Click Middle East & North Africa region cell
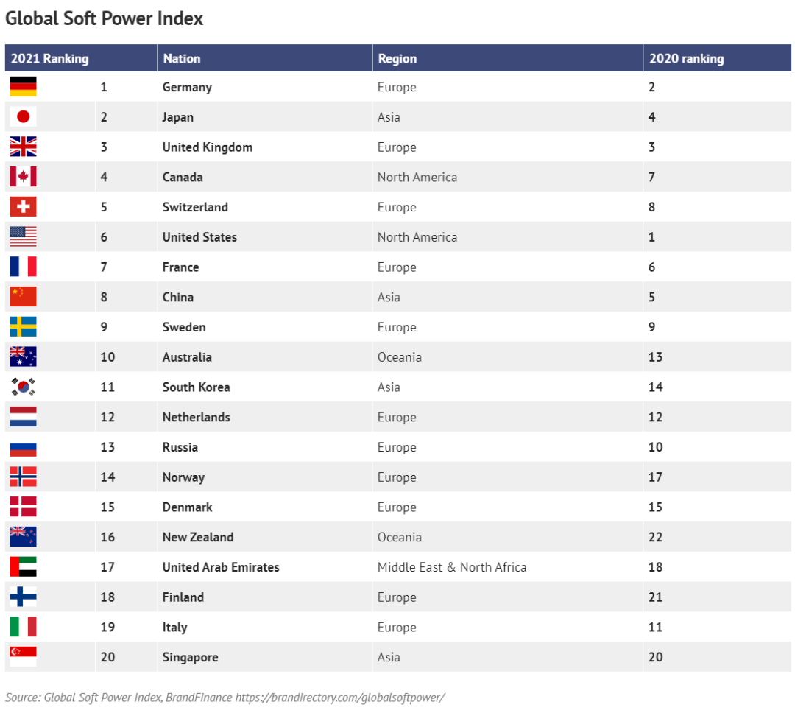This screenshot has height=713, width=795. point(452,567)
